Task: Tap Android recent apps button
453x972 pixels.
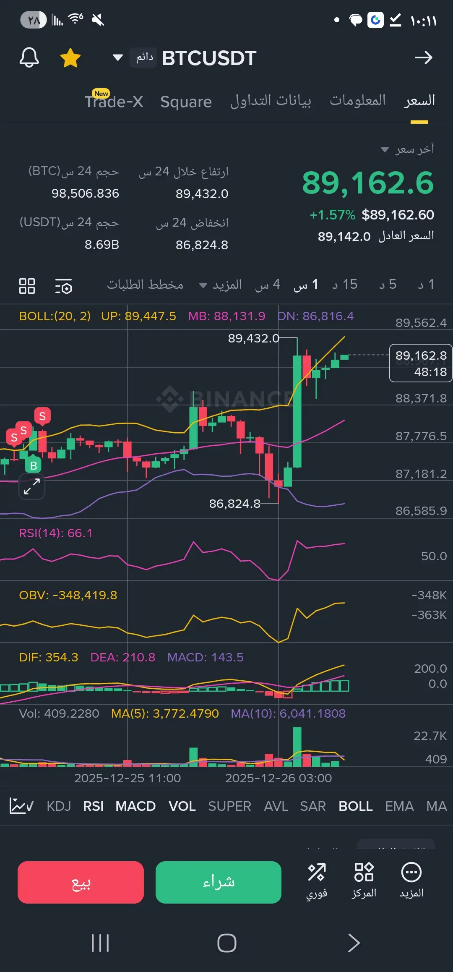Action: coord(100,943)
